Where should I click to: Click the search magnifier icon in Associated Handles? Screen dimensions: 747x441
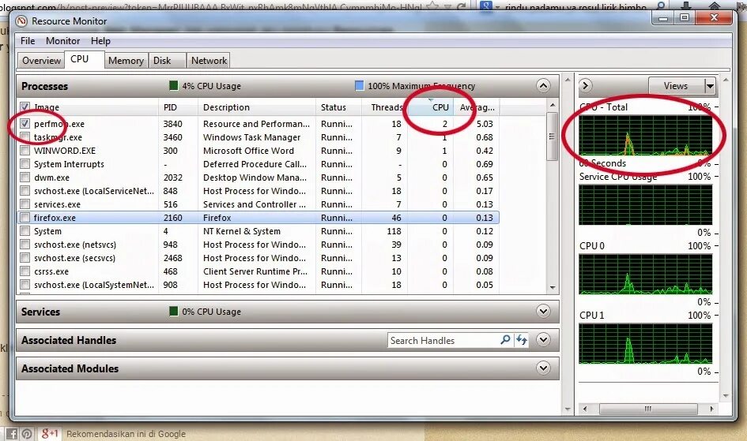point(505,340)
